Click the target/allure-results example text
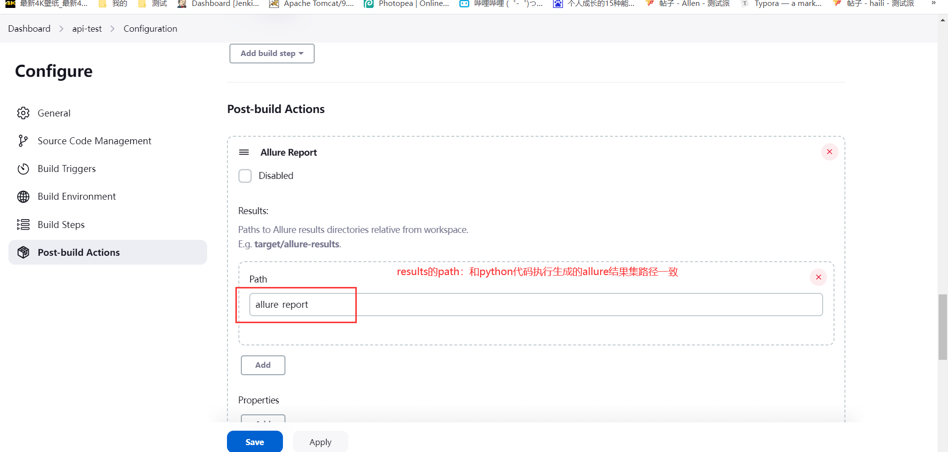 [297, 244]
